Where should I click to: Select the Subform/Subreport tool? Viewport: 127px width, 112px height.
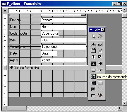tap(93, 89)
